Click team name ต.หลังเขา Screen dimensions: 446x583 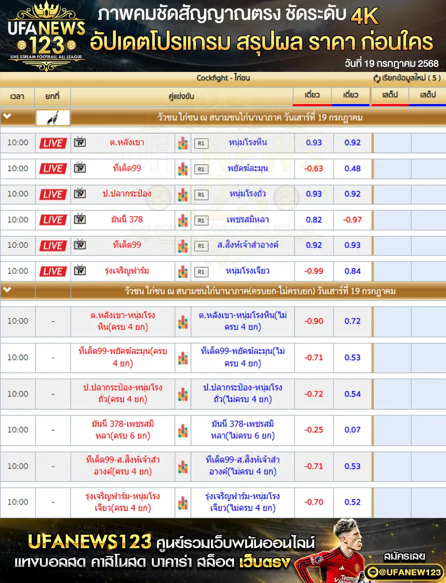[x=127, y=143]
